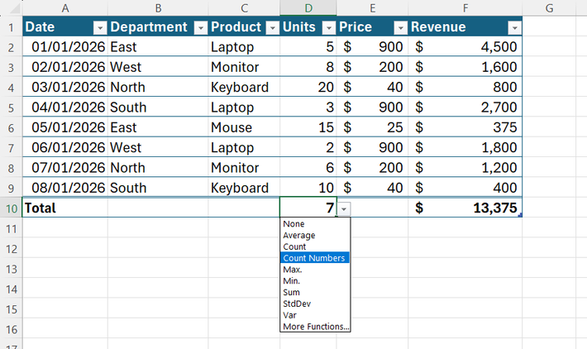Select None from the total function list
Viewport: 587px width, 349px height.
tap(315, 224)
